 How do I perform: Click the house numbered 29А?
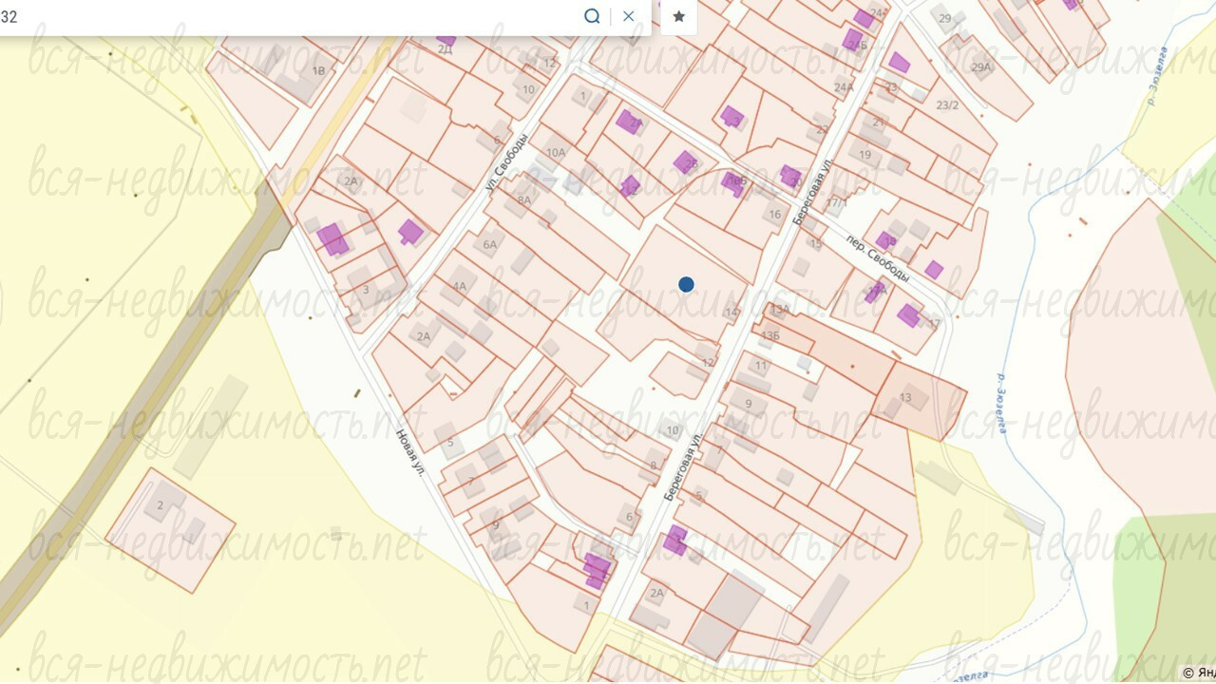[981, 66]
